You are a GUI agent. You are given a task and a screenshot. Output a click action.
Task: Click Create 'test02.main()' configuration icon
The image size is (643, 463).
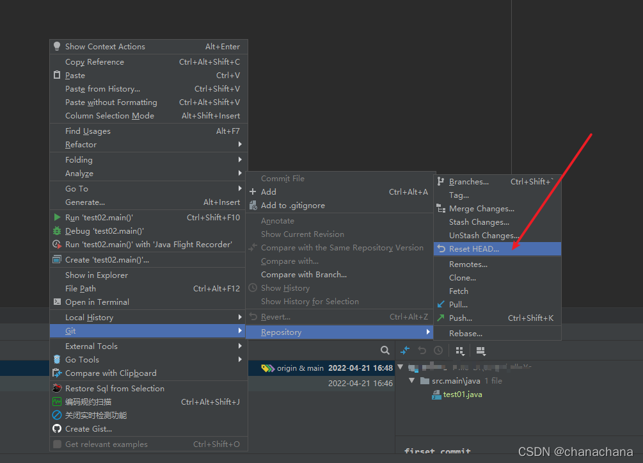(x=57, y=259)
